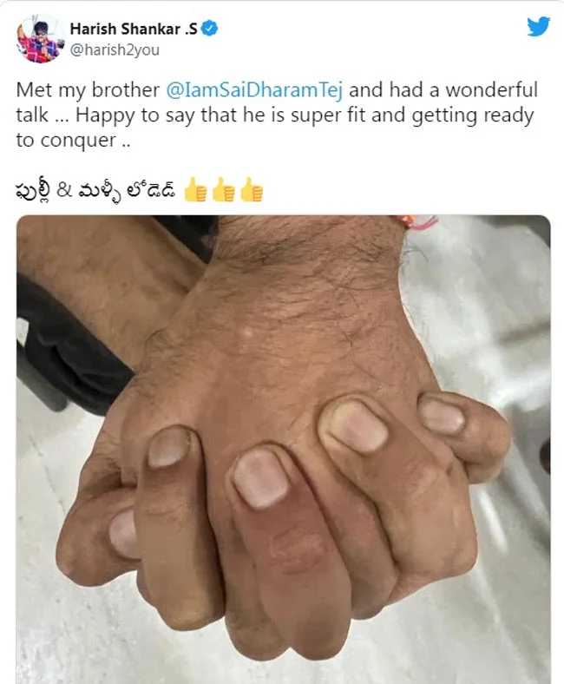Click the last thumbs-up emoji
Screen dimensions: 564x684
[x=252, y=190]
